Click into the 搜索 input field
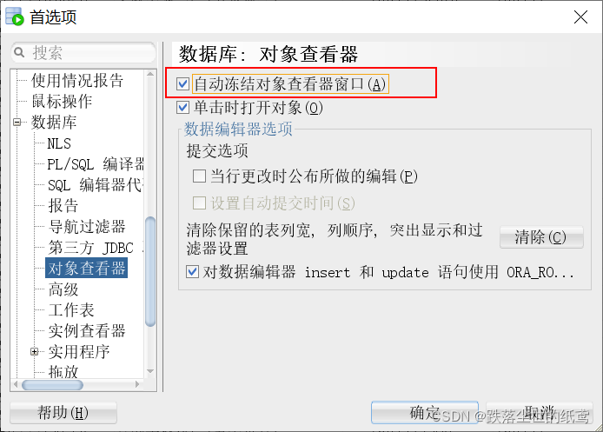This screenshot has width=603, height=432. pos(83,52)
